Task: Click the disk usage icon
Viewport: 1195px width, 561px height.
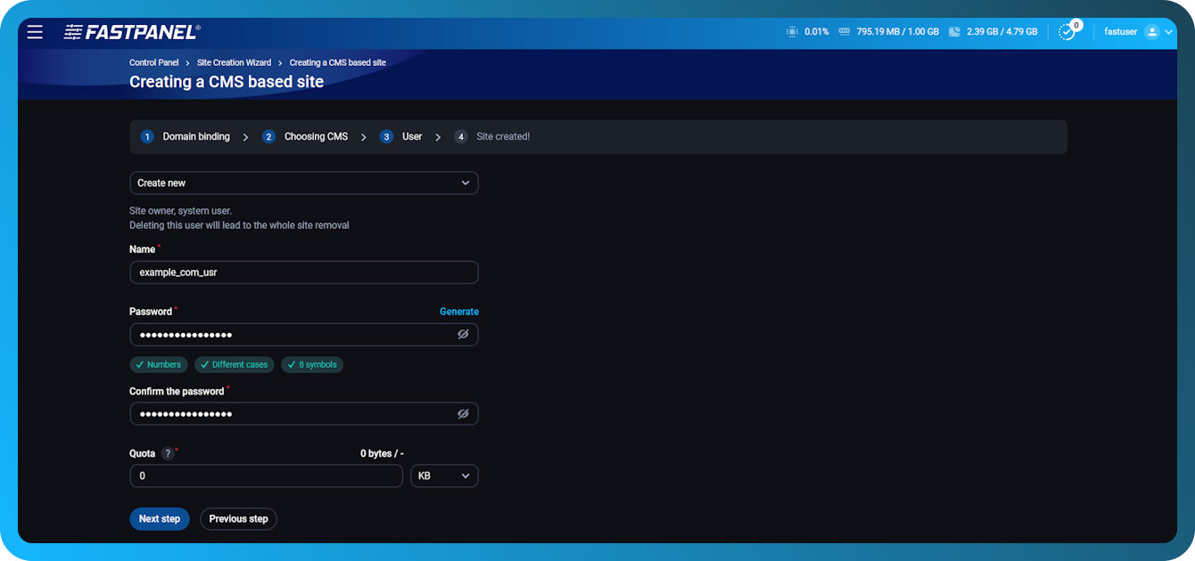Action: [954, 30]
